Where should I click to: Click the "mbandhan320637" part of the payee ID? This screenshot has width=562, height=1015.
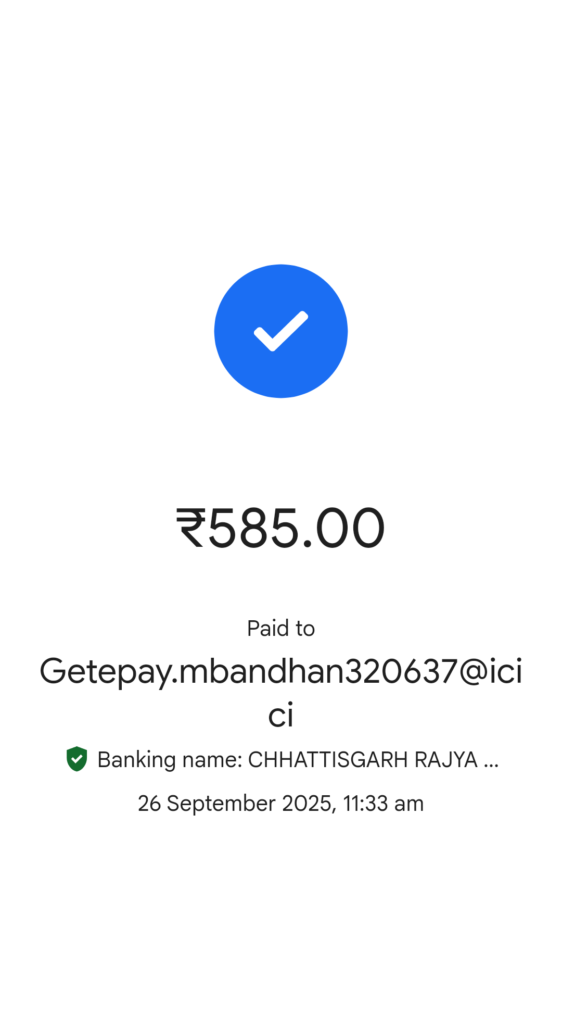tap(318, 671)
